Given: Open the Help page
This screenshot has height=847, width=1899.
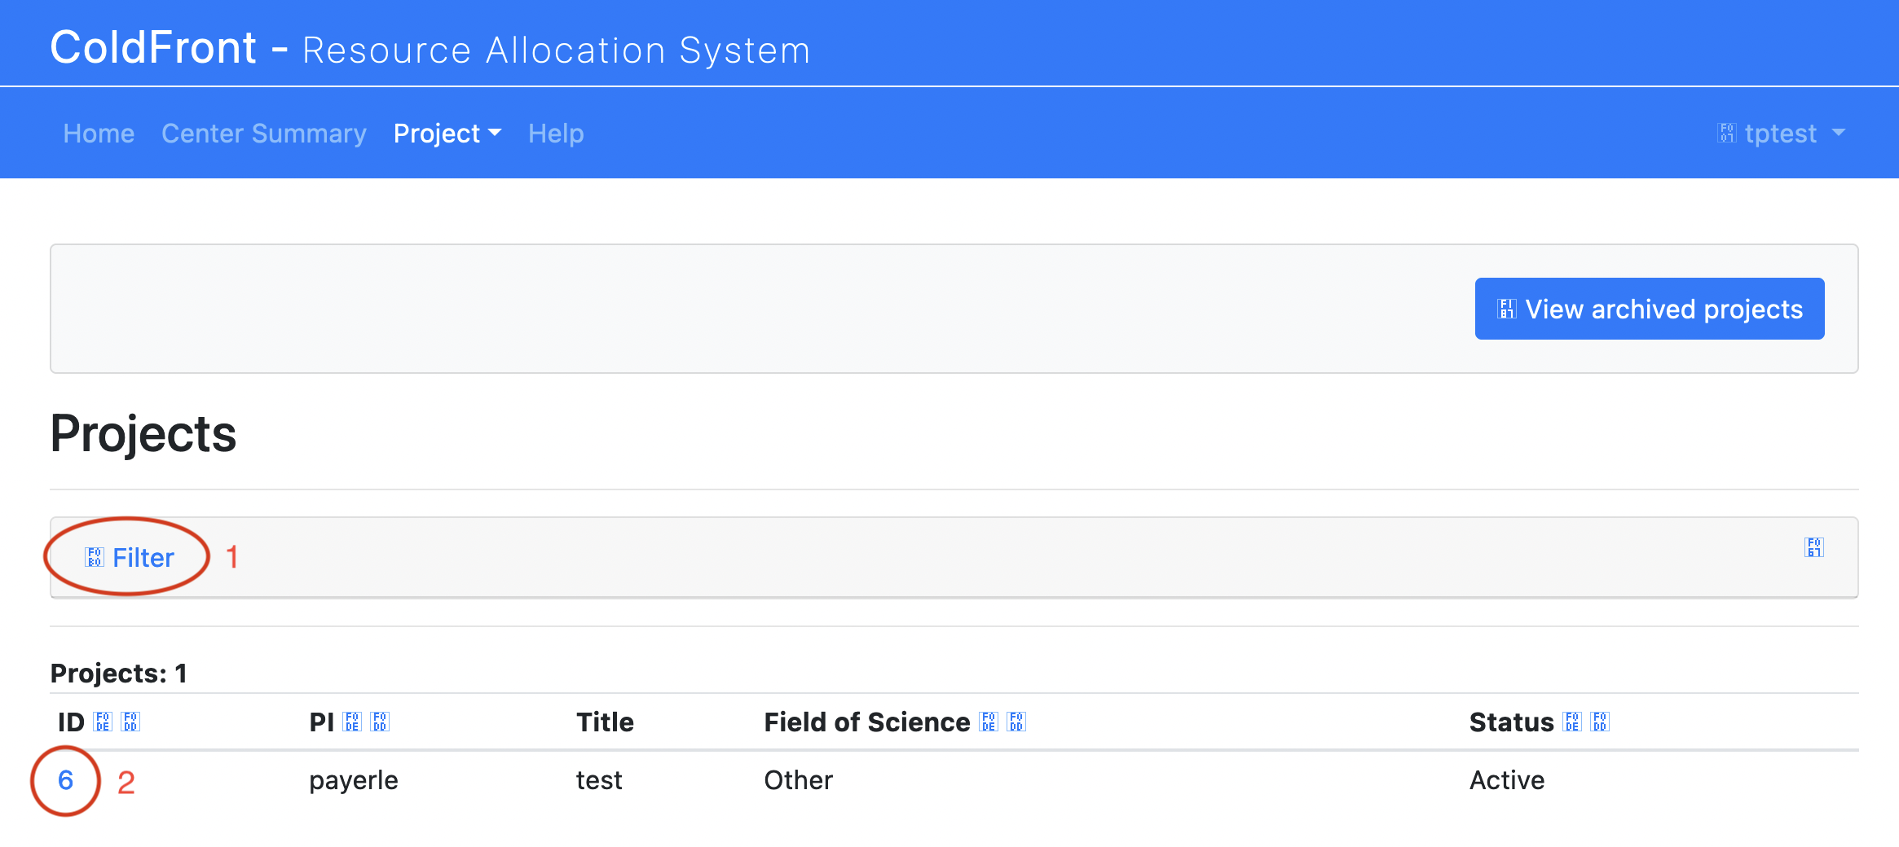Looking at the screenshot, I should click(556, 133).
